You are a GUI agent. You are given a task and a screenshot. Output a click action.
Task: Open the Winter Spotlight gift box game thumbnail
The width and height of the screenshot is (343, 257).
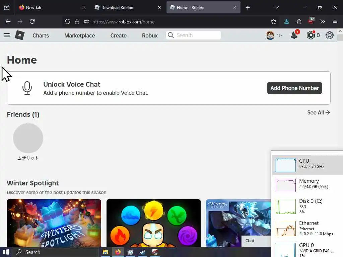pos(54,223)
